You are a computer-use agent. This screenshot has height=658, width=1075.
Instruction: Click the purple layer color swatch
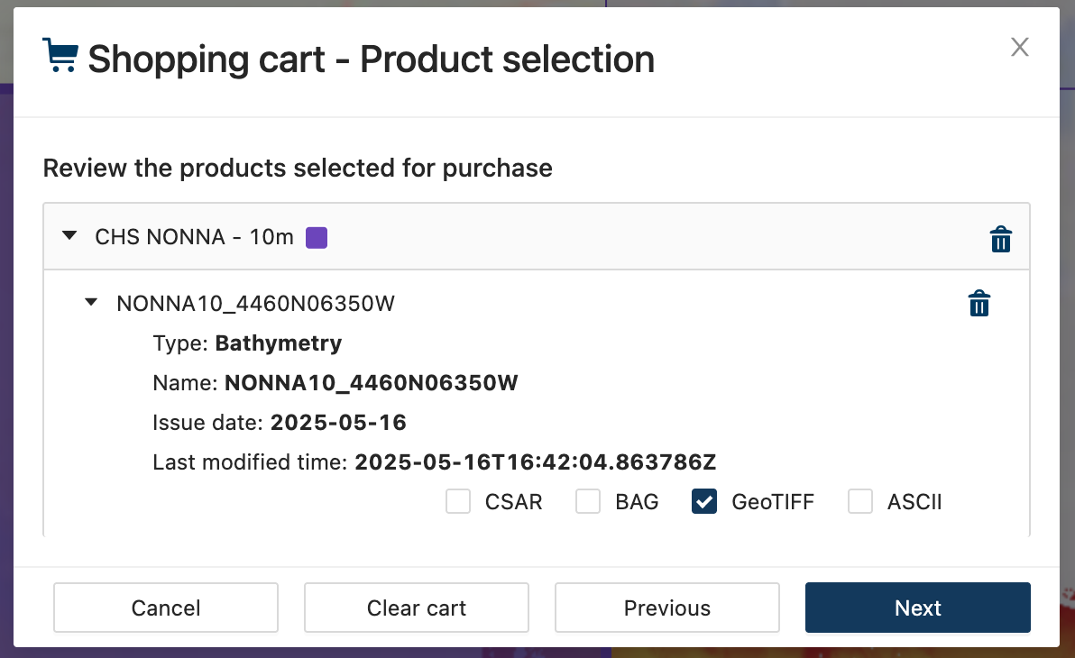pos(317,238)
